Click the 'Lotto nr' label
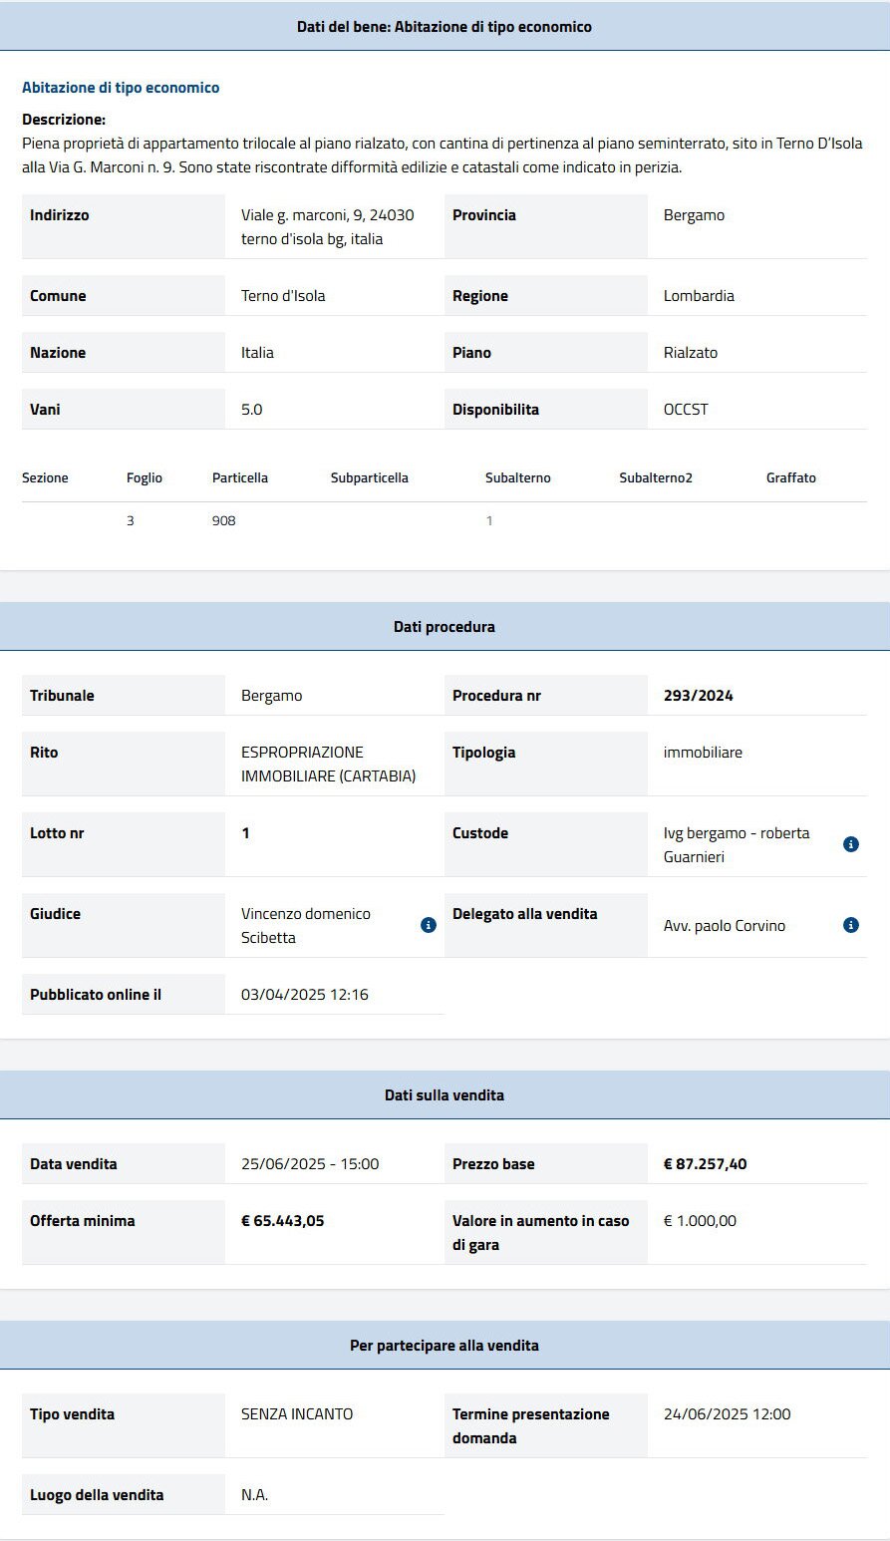 pyautogui.click(x=57, y=833)
